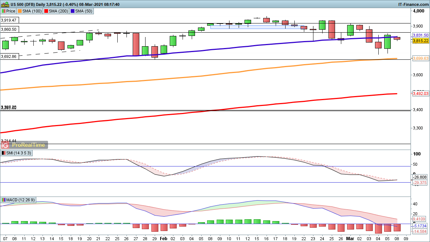
Task: Click the DEMO candlestick icon in title bar
Action: coord(4,4)
